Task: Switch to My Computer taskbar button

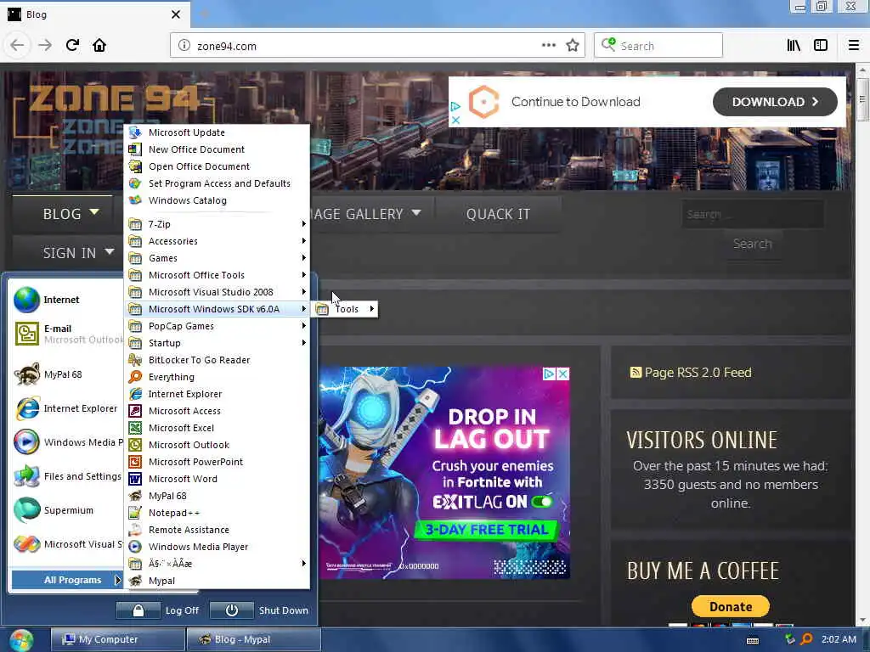Action: click(x=118, y=639)
